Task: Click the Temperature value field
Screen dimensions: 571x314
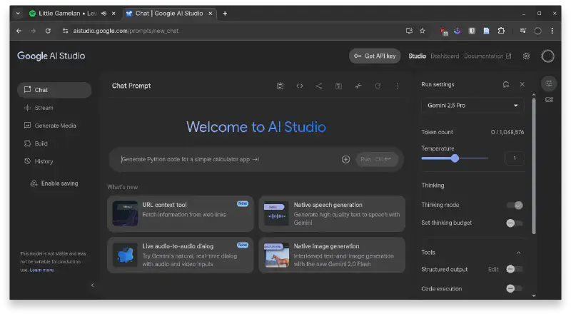Action: click(x=514, y=158)
